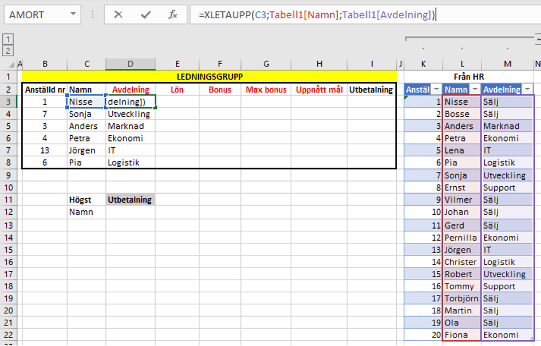Click the Cancel (X) formula button

tap(118, 14)
